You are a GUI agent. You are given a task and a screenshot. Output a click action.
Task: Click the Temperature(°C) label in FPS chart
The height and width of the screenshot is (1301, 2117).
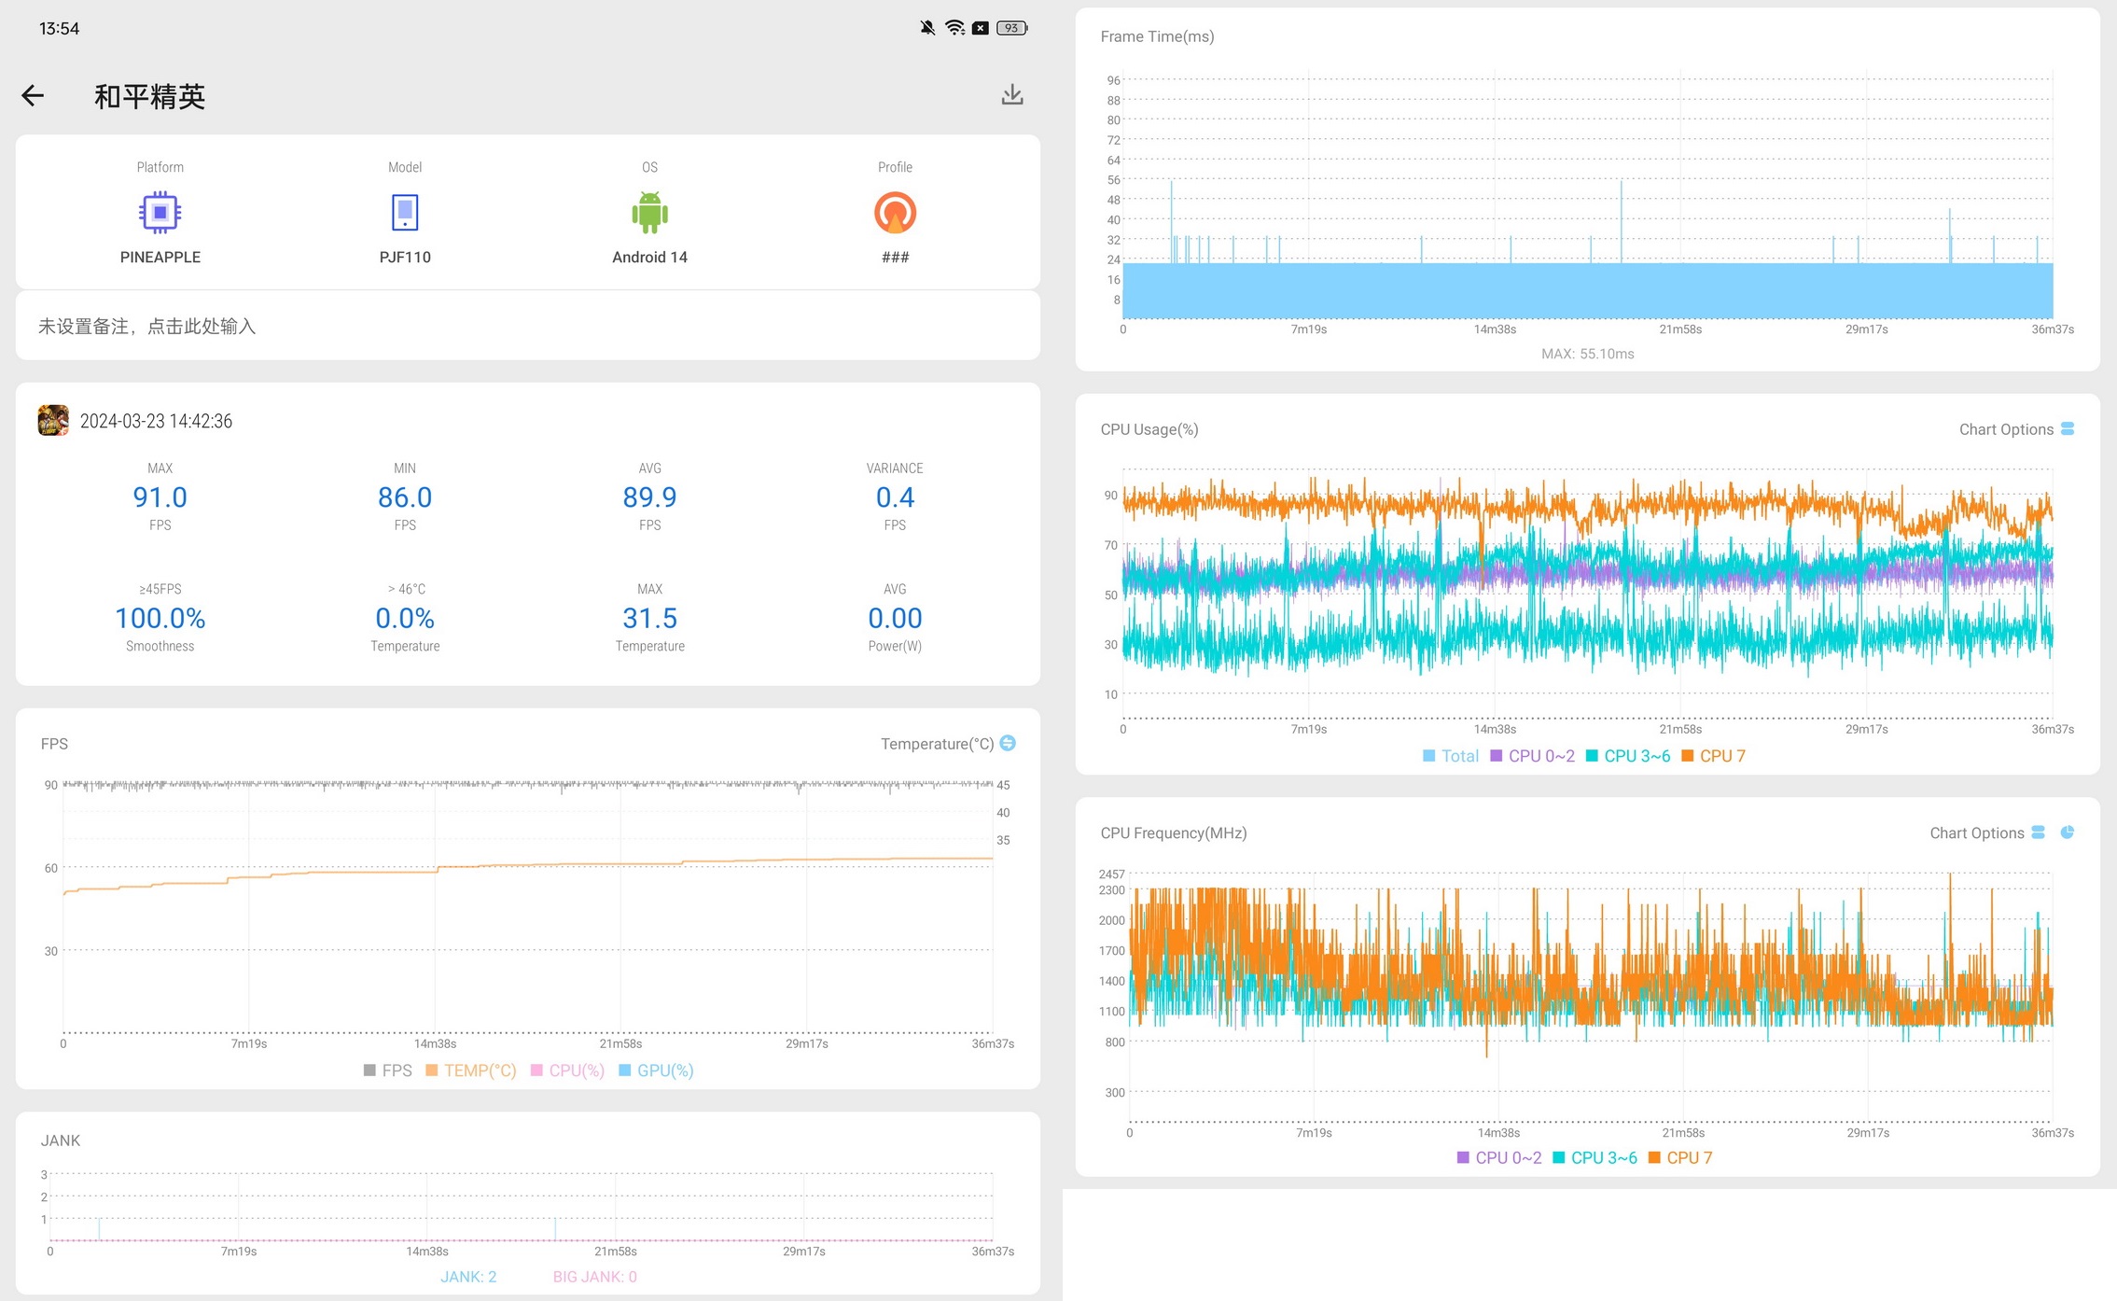click(x=937, y=744)
